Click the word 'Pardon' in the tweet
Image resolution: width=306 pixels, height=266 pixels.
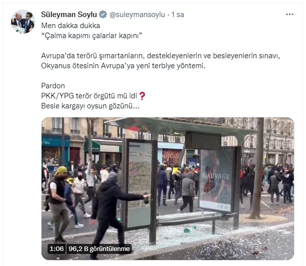click(53, 86)
